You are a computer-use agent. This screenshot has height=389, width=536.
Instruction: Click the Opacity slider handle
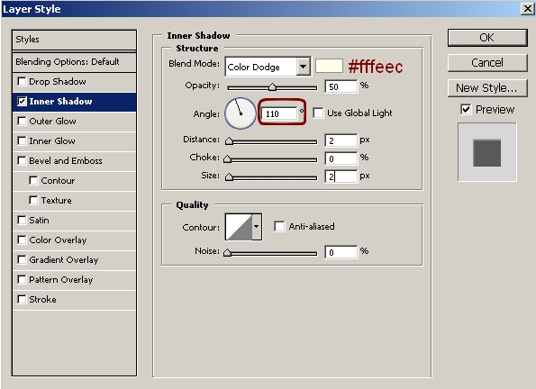click(x=272, y=86)
